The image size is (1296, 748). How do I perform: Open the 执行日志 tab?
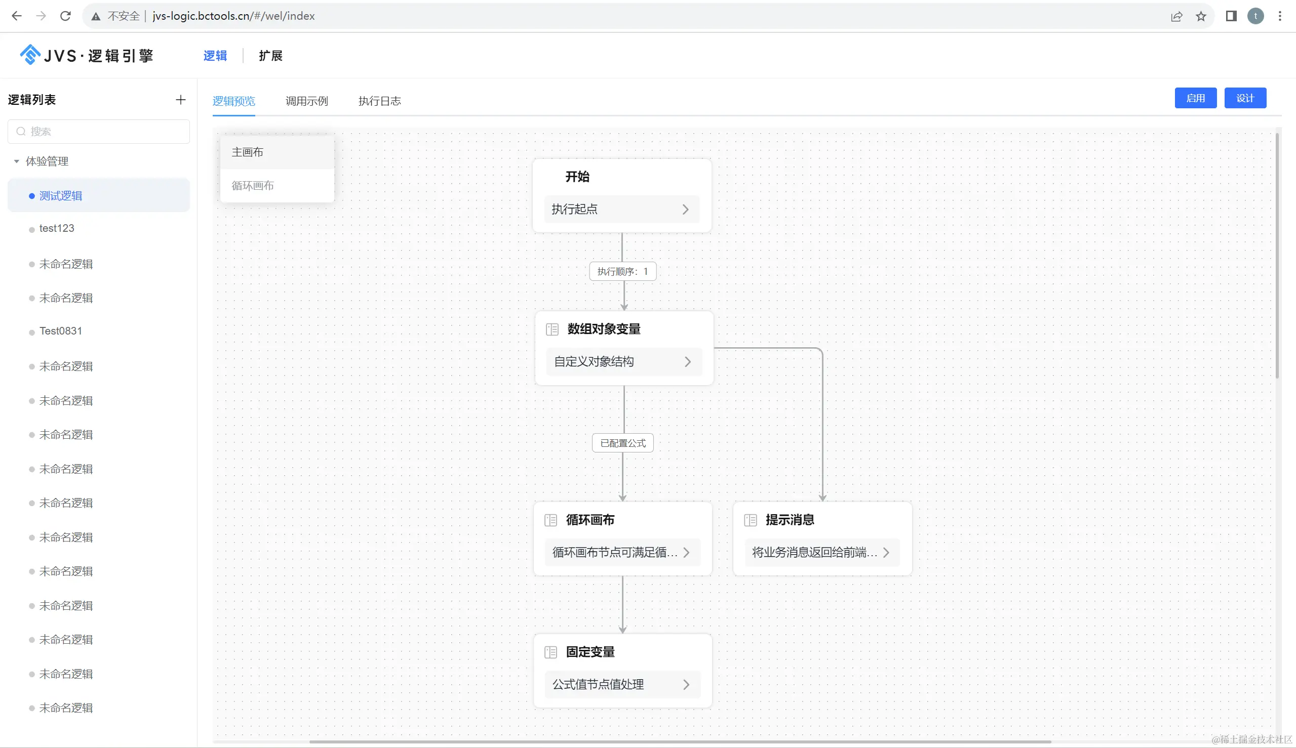coord(379,101)
